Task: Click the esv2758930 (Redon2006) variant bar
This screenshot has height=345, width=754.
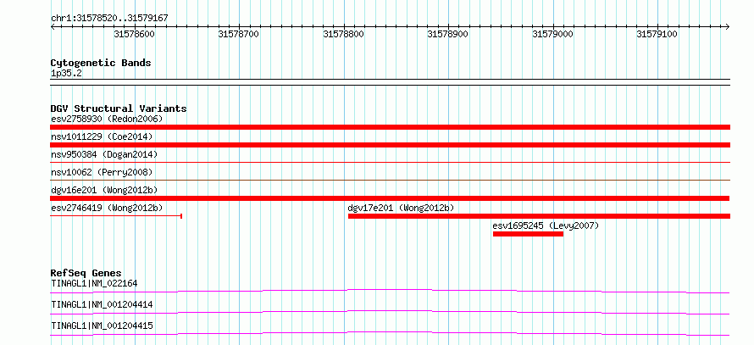Action: point(390,127)
